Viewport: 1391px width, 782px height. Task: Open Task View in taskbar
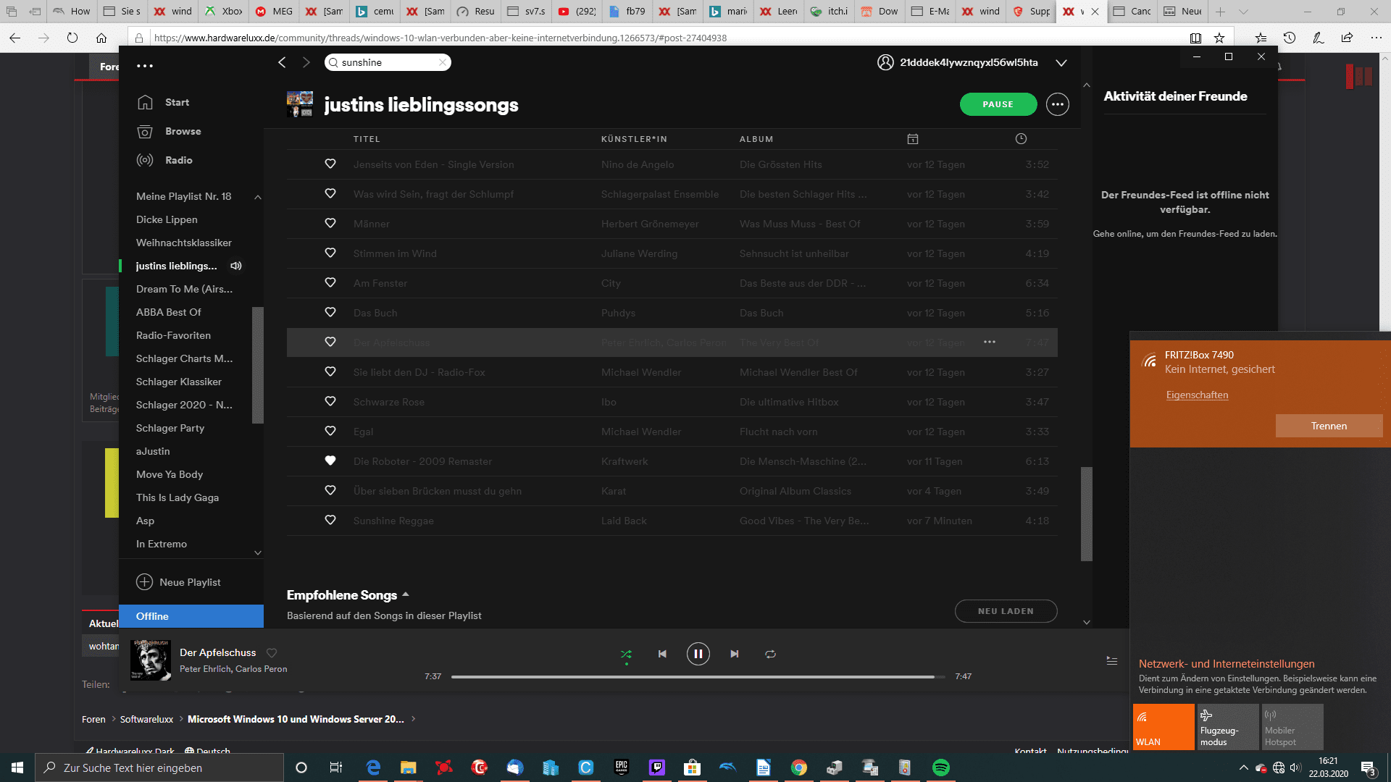point(335,768)
